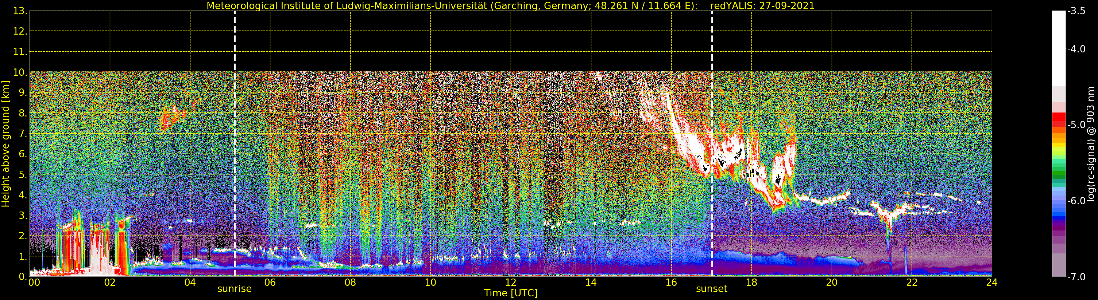The height and width of the screenshot is (300, 1098).
Task: Click the "sunrise" label below the axis
Action: click(235, 289)
